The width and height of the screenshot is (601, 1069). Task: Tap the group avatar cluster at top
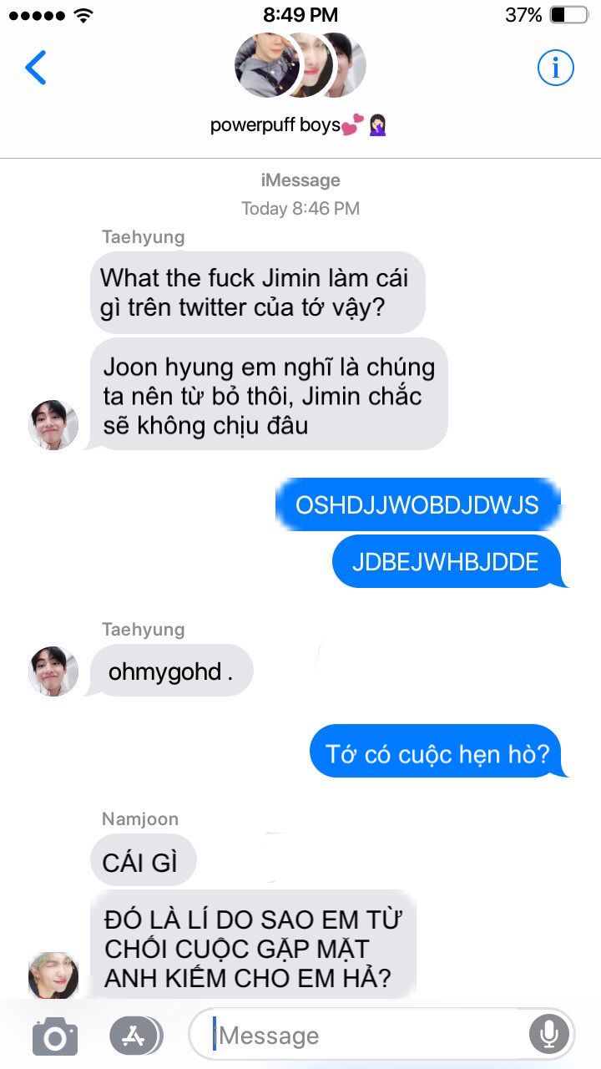(301, 65)
